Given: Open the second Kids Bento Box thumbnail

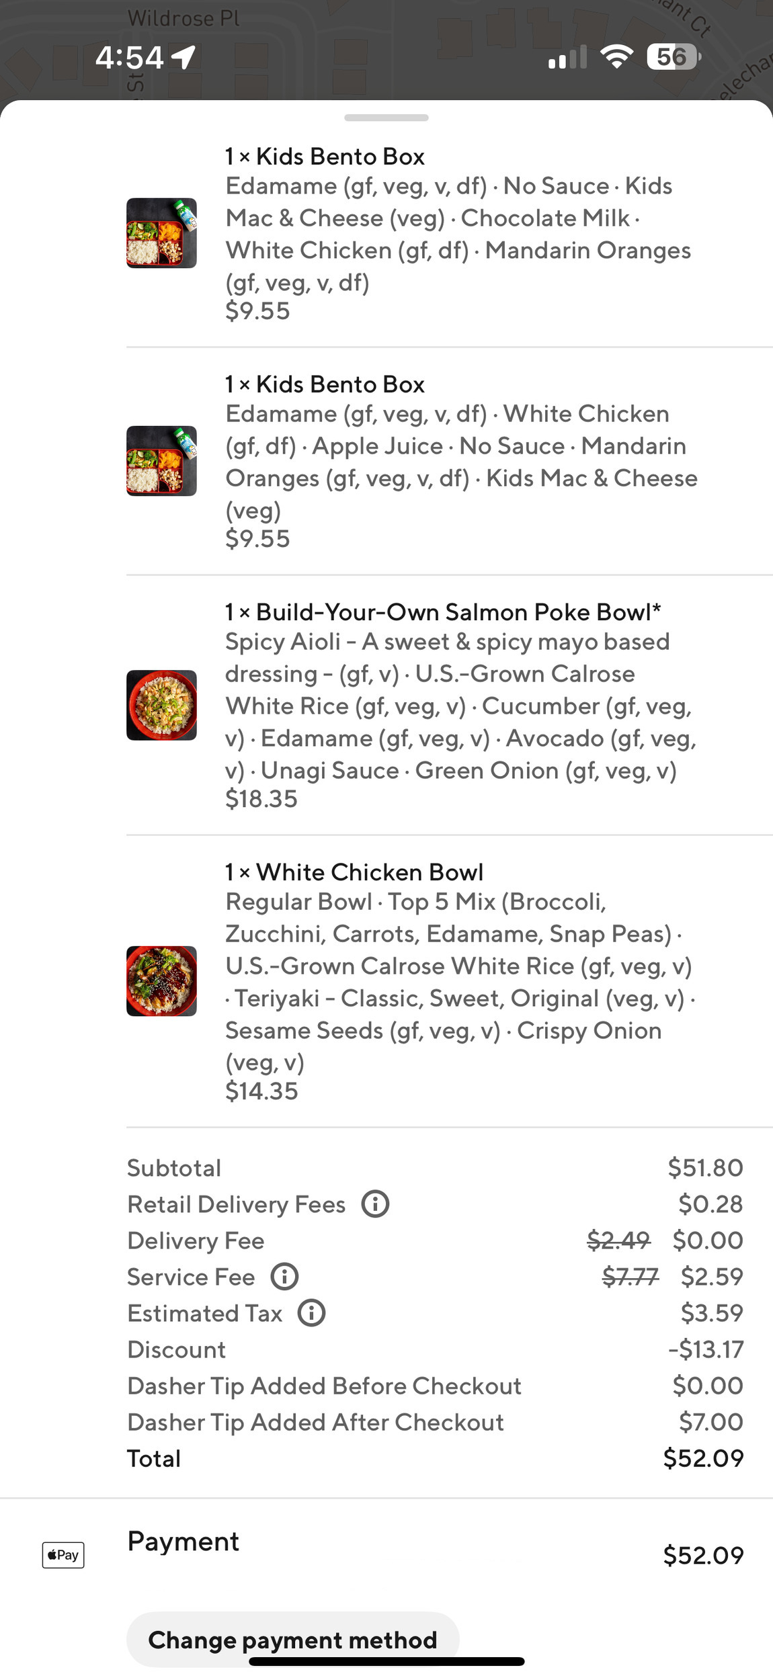Looking at the screenshot, I should [x=161, y=461].
